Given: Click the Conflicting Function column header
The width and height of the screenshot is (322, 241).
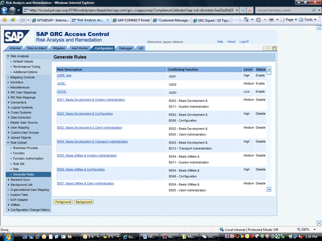Looking at the screenshot, I should 204,70.
